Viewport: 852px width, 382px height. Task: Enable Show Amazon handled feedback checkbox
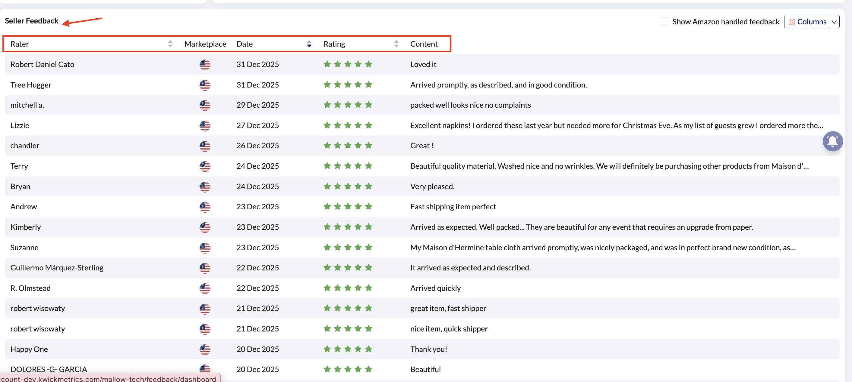(664, 22)
